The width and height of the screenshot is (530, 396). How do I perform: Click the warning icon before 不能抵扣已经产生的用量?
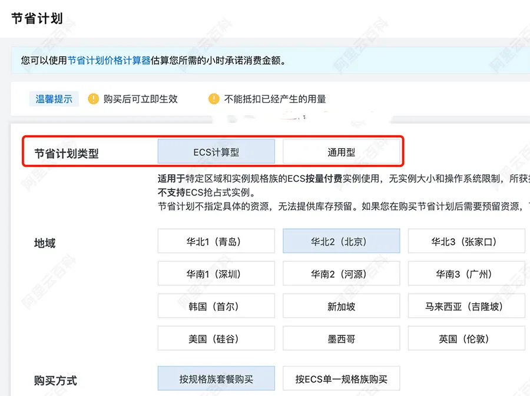click(x=214, y=99)
